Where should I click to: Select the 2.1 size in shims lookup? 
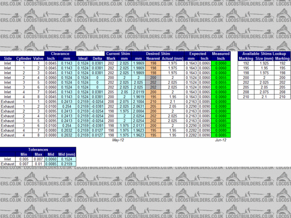(265, 97)
